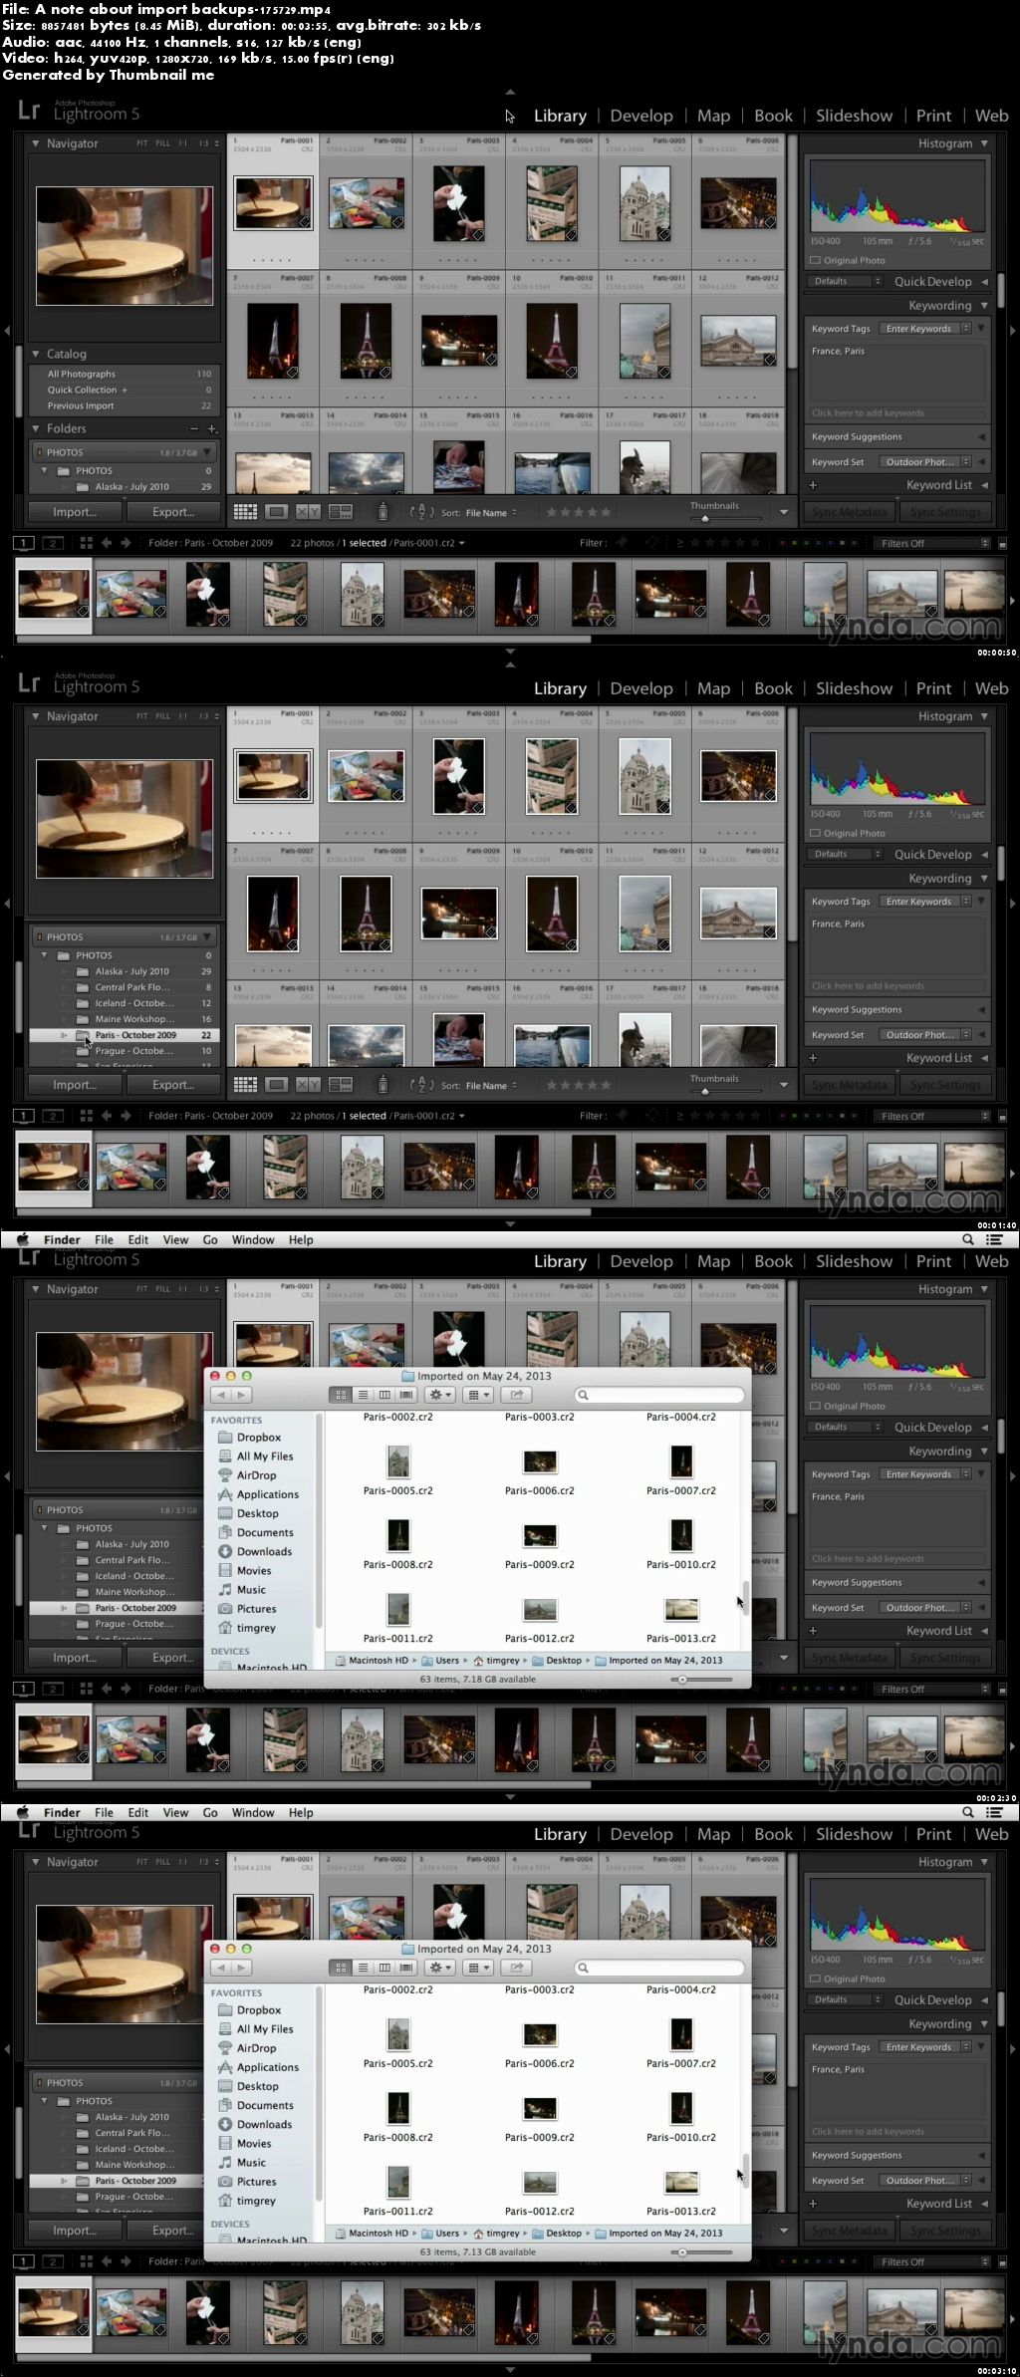Click filmstrip grid shortcut icon in first frame
1020x2377 pixels.
(86, 543)
